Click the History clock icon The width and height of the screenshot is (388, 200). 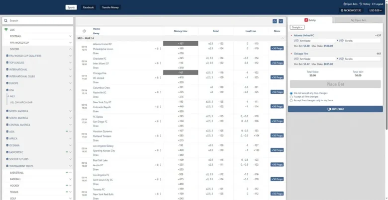point(361,4)
